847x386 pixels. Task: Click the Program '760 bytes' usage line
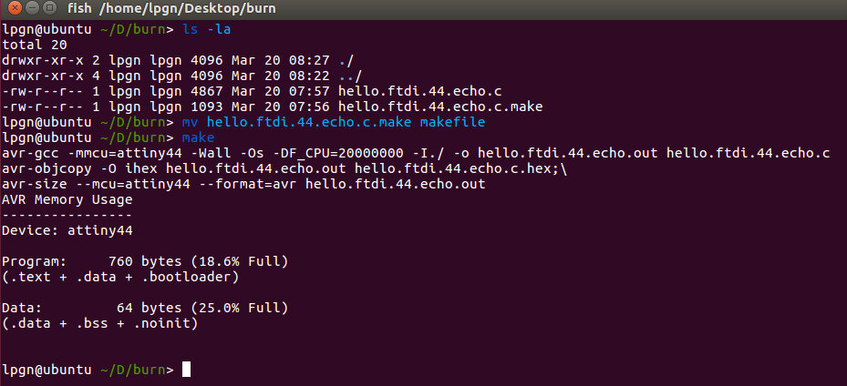(145, 262)
